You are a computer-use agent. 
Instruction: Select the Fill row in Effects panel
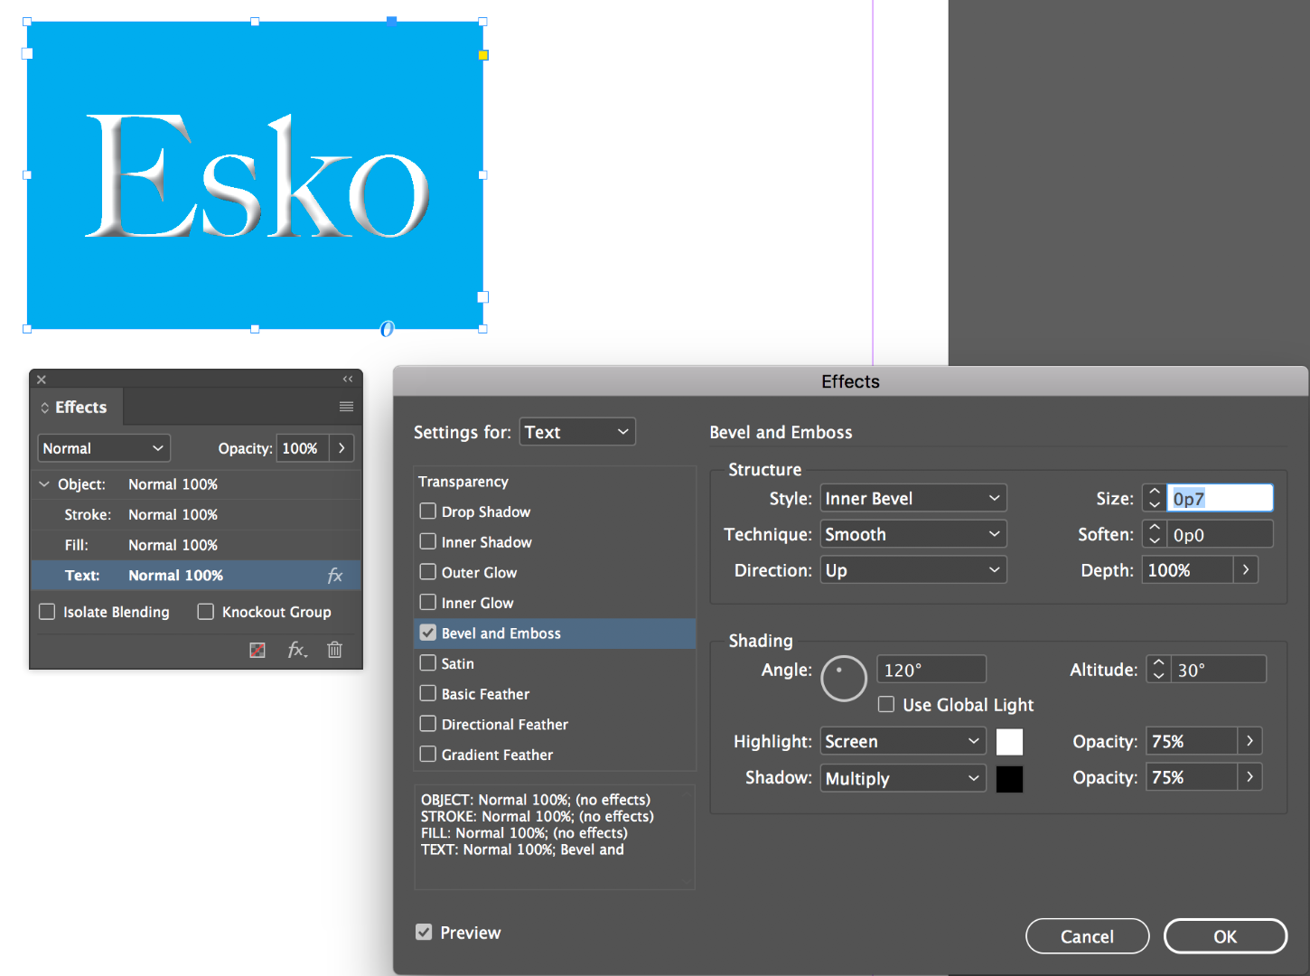click(197, 545)
